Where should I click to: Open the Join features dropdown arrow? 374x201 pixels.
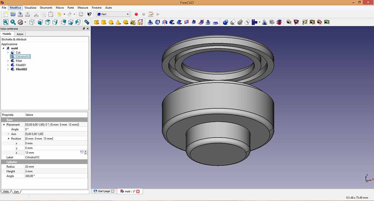click(x=260, y=22)
